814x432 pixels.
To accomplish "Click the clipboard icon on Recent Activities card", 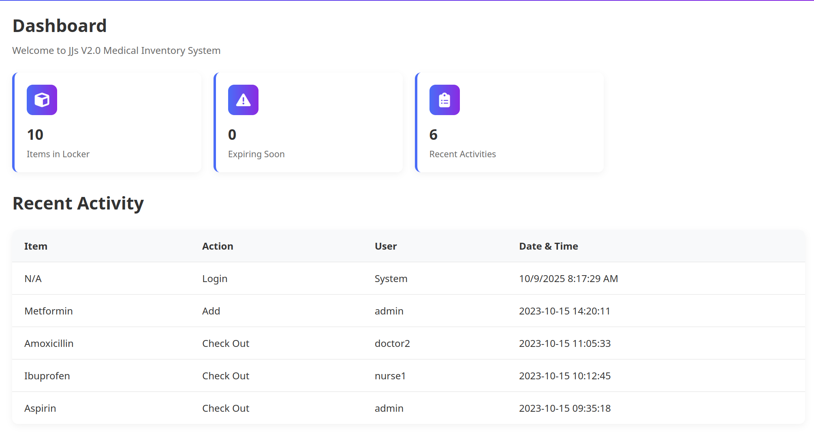I will (x=444, y=100).
